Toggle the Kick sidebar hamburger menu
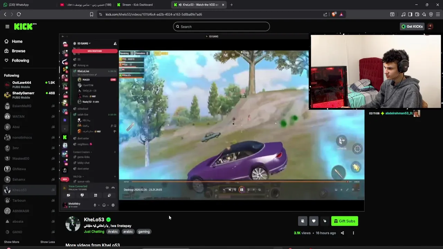 point(7,27)
